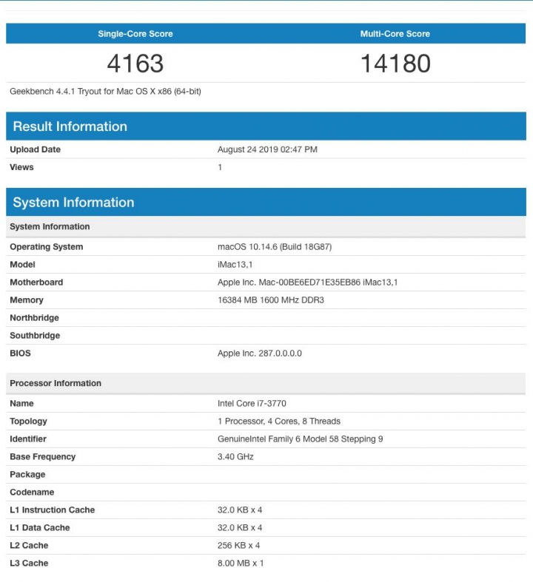The height and width of the screenshot is (582, 533).
Task: Select the Mac-00BE6ED71E35EB86 motherboard value
Action: pos(307,282)
